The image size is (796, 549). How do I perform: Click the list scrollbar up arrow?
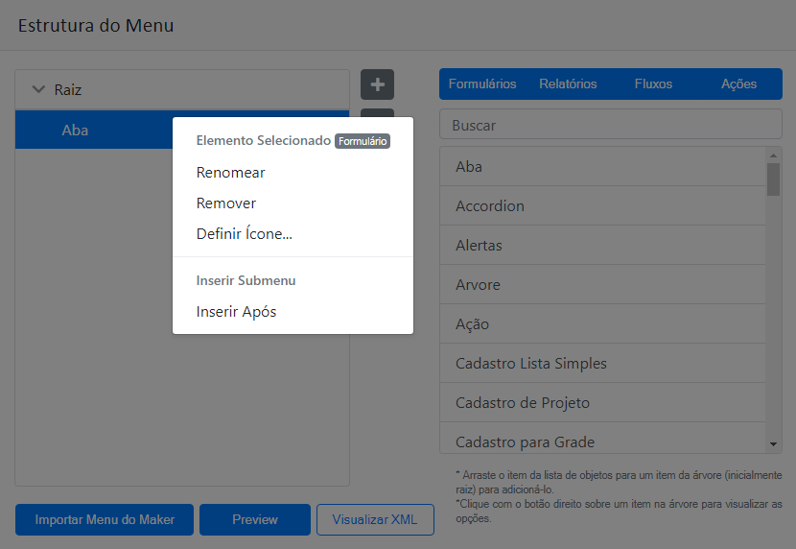tap(774, 155)
